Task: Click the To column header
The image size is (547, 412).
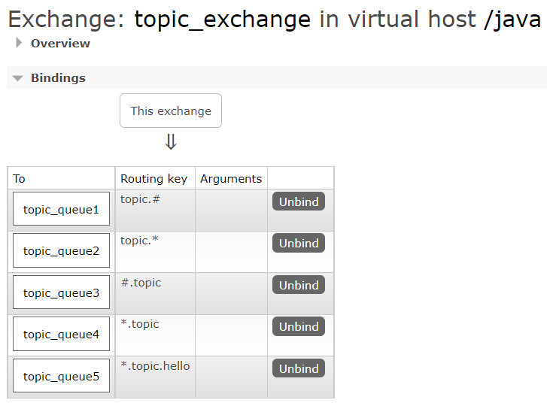Action: [x=20, y=178]
